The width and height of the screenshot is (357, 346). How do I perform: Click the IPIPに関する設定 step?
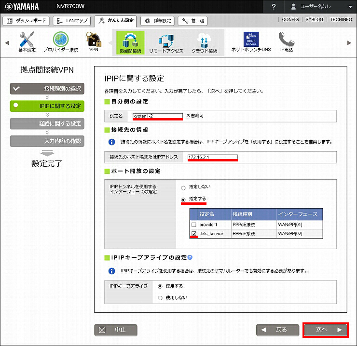click(x=47, y=106)
